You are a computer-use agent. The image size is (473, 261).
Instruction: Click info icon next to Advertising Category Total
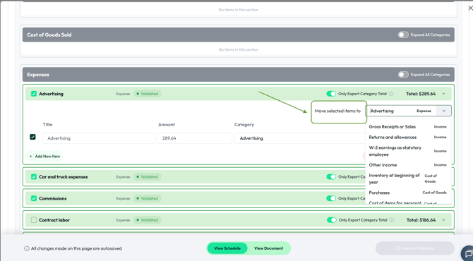point(391,94)
